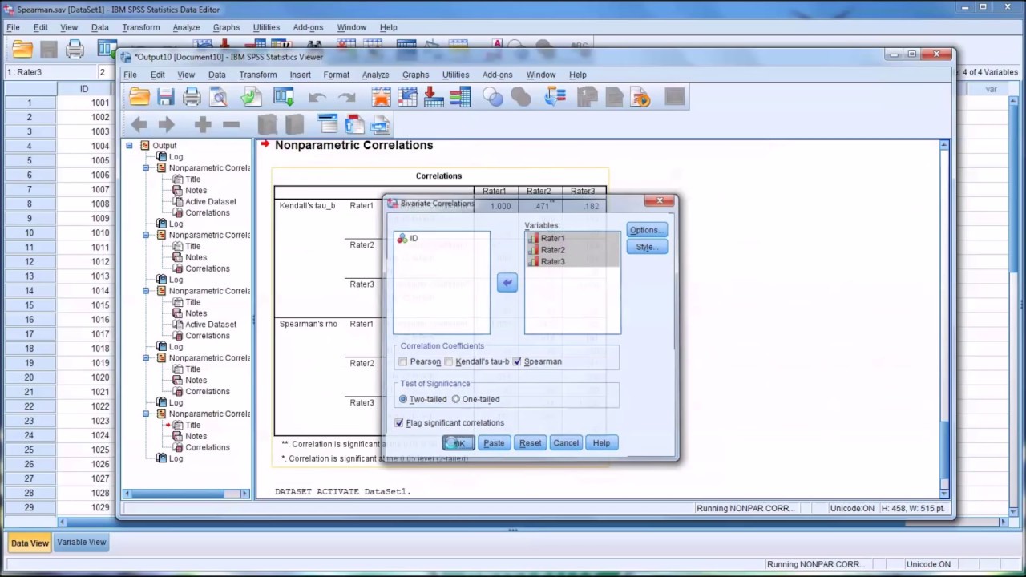The width and height of the screenshot is (1026, 577).
Task: Switch to Variable View tab
Action: pyautogui.click(x=81, y=543)
